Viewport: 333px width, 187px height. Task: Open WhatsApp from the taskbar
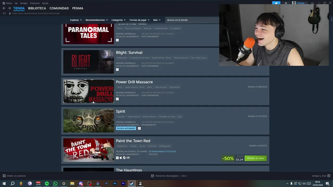coord(55,184)
